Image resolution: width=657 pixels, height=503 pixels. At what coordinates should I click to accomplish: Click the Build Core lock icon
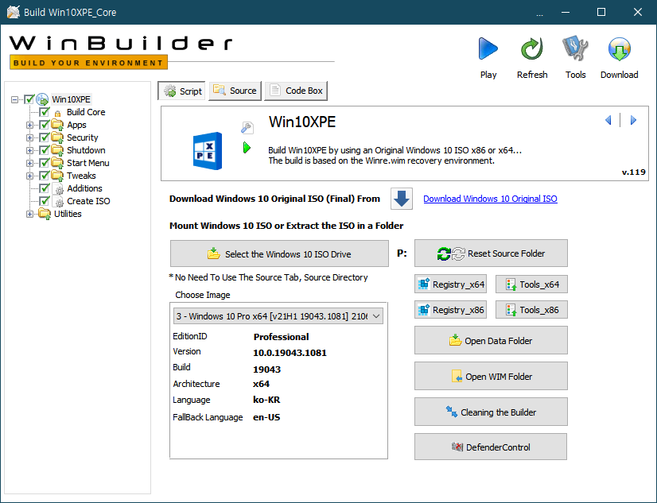(x=58, y=113)
